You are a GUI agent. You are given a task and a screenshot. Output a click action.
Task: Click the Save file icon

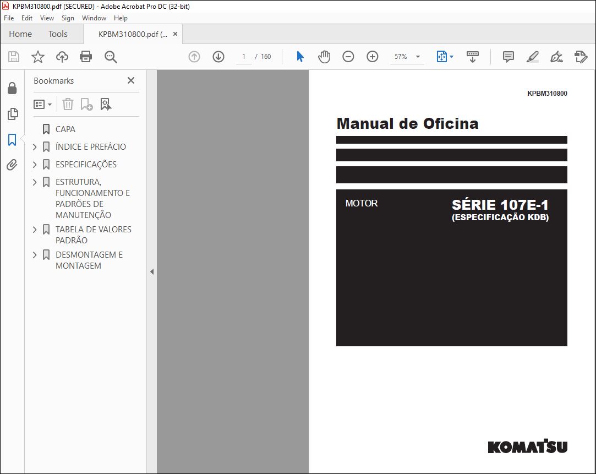(14, 57)
